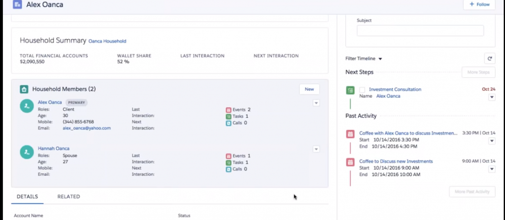
Task: Click Hannah Oanca's avatar icon
Action: click(27, 152)
